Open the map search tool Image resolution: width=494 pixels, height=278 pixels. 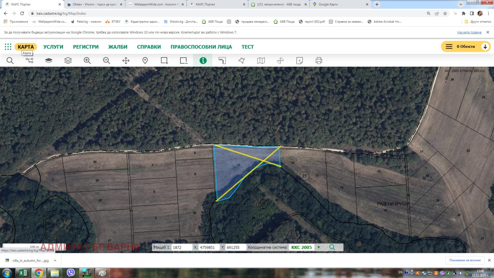10,61
